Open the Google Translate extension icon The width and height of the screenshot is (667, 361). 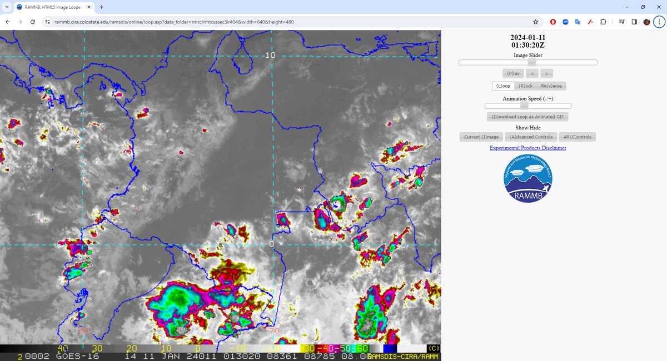click(x=578, y=22)
